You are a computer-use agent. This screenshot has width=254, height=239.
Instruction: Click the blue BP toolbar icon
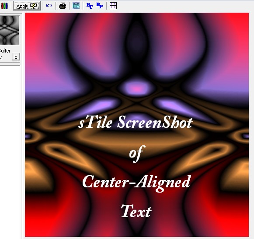[99, 6]
